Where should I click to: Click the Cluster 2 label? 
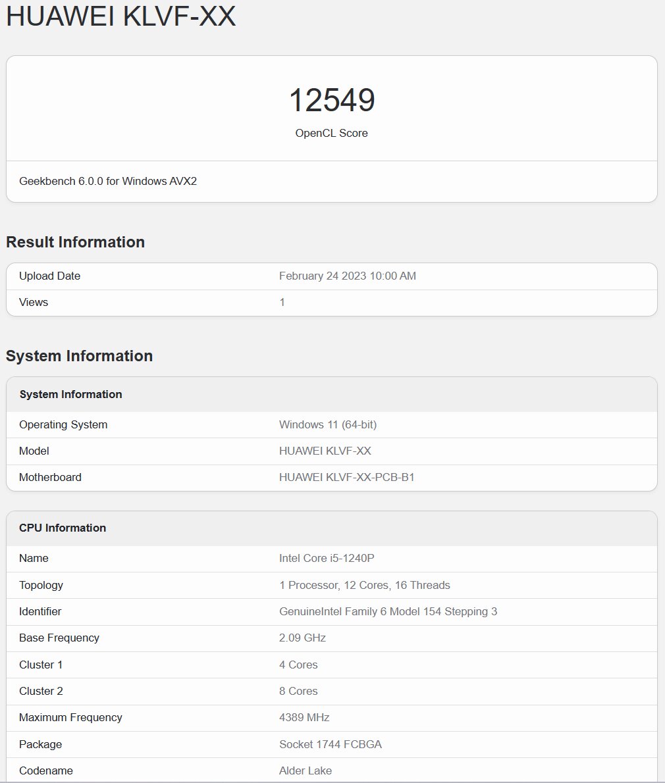tap(41, 692)
